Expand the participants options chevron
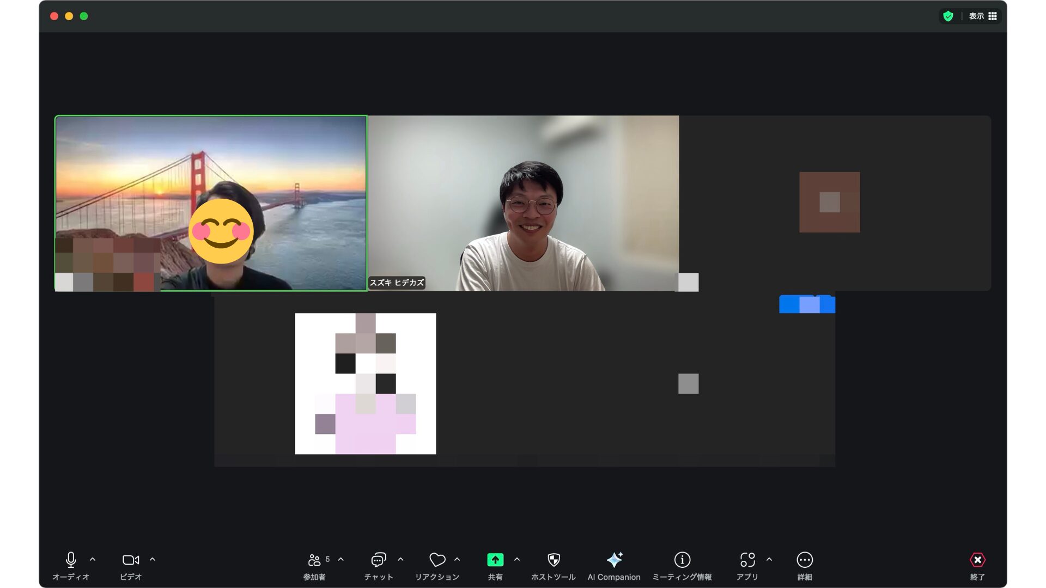 pos(341,559)
